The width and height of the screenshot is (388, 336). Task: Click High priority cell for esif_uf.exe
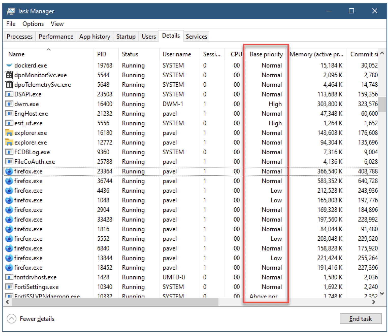(275, 123)
